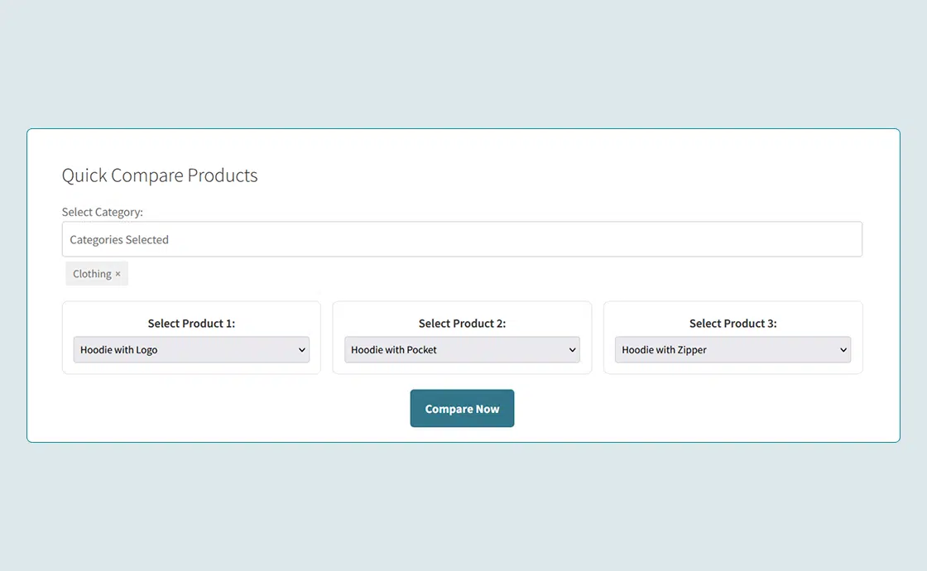Remove the Clothing category with its × icon
The height and width of the screenshot is (571, 927).
pyautogui.click(x=118, y=274)
